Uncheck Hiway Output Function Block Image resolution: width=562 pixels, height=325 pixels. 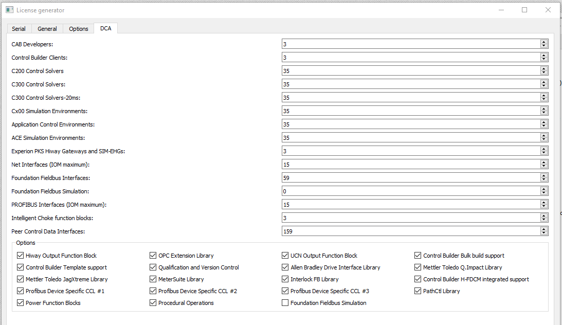pos(20,256)
